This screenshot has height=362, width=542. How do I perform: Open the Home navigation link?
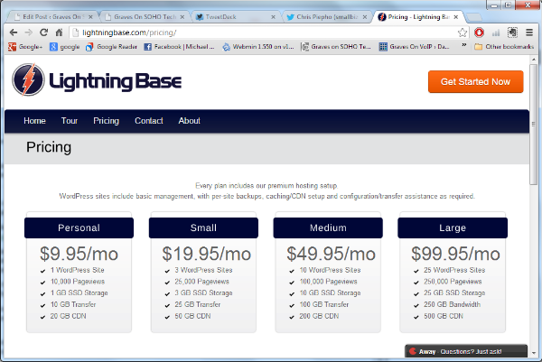34,121
